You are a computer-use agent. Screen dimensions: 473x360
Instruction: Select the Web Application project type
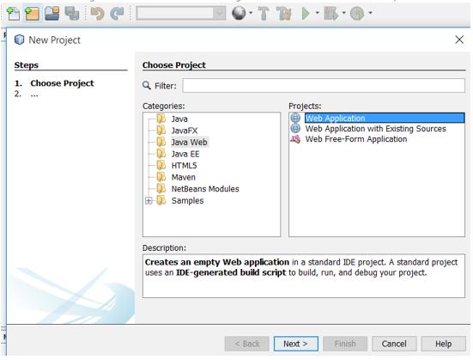pos(385,118)
